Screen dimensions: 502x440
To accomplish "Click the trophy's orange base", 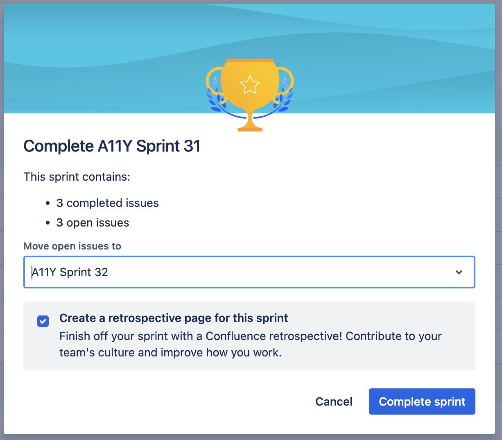I will (x=250, y=129).
